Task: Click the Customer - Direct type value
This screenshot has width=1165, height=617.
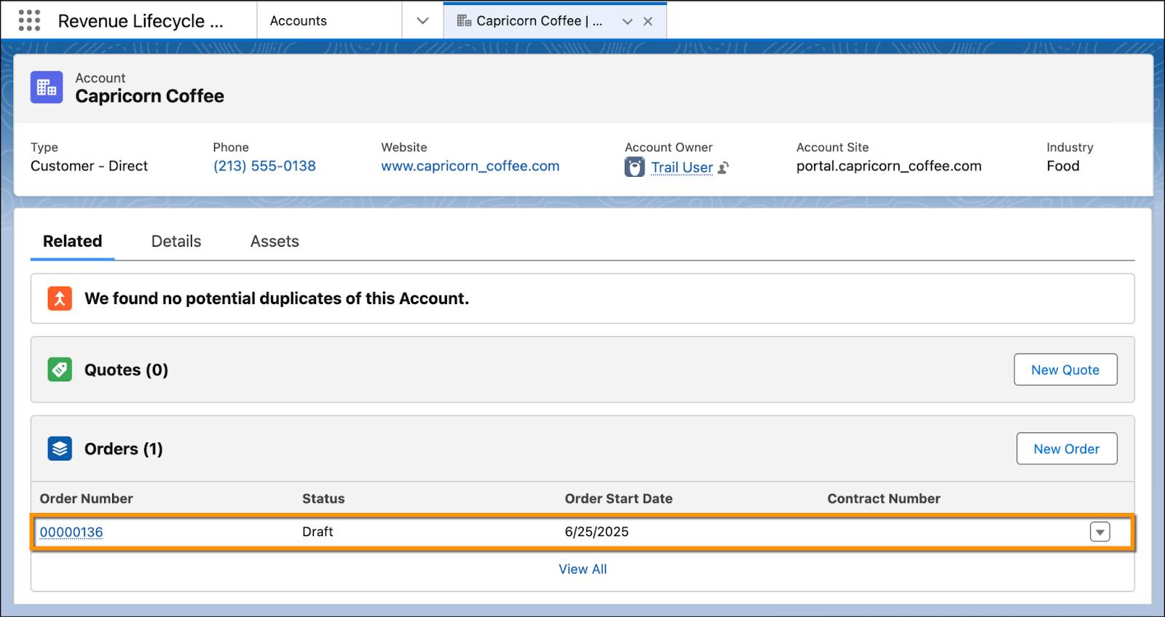Action: pyautogui.click(x=89, y=166)
